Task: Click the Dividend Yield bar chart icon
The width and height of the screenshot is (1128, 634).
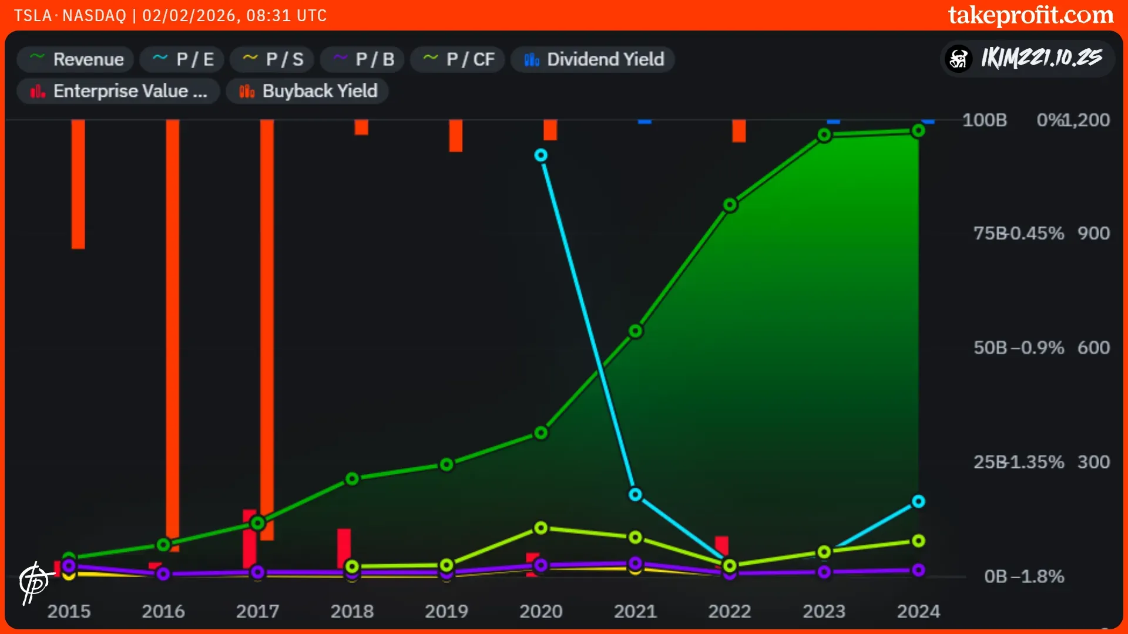Action: (x=532, y=59)
